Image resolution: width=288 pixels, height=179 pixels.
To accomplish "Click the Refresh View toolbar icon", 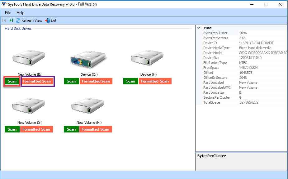I will pyautogui.click(x=18, y=20).
